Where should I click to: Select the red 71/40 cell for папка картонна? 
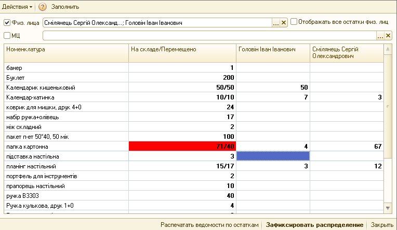point(182,147)
